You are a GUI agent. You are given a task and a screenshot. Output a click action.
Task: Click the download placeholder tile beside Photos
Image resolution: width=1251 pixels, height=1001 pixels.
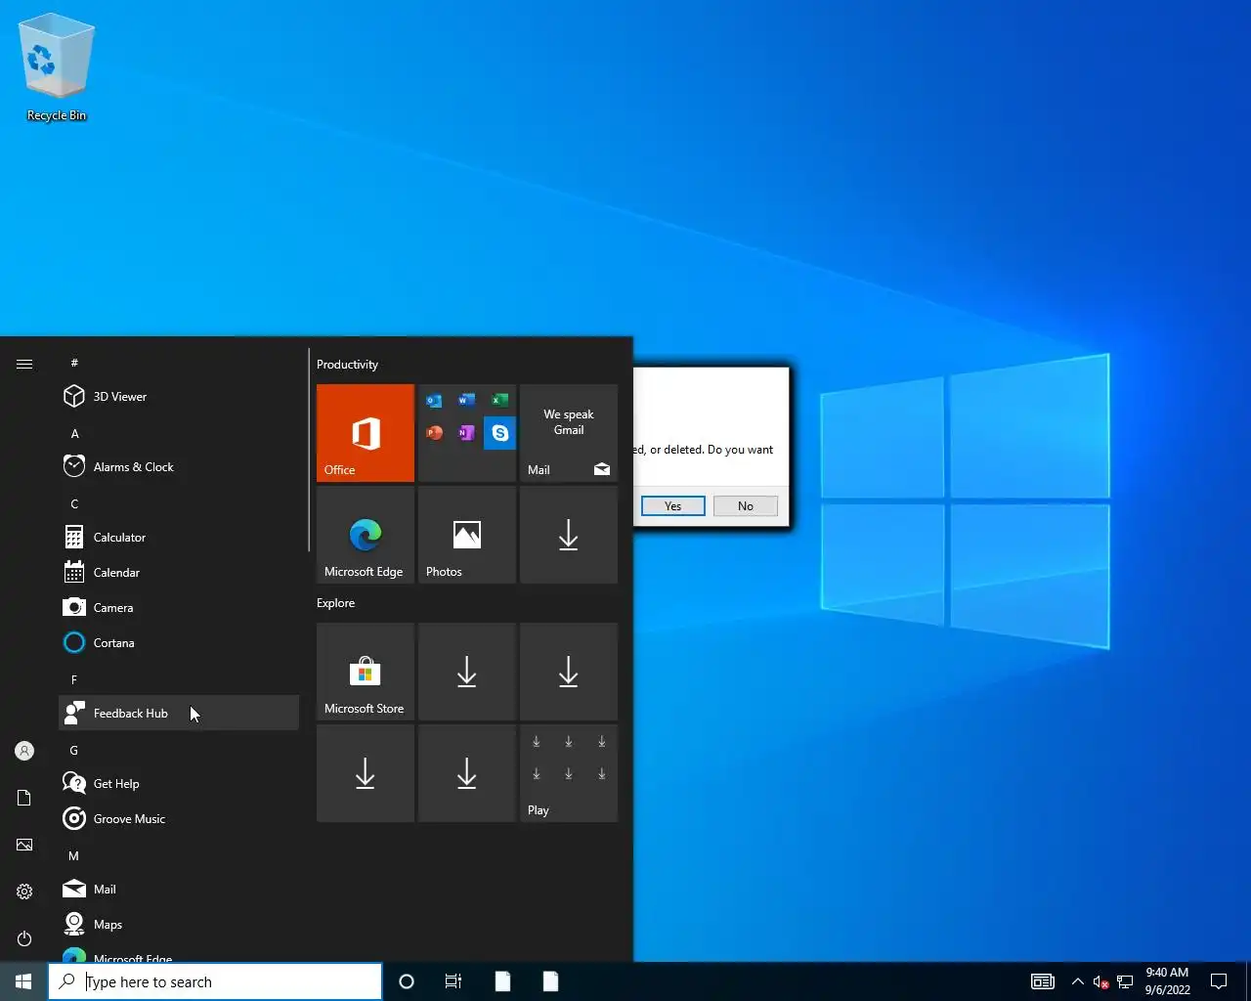point(569,535)
